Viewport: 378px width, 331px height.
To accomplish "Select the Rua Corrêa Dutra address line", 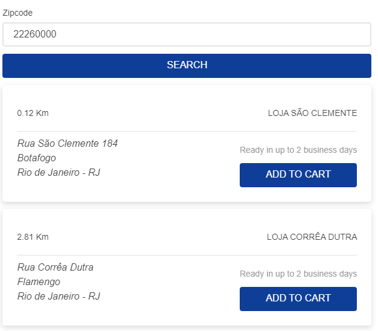I will tap(55, 267).
